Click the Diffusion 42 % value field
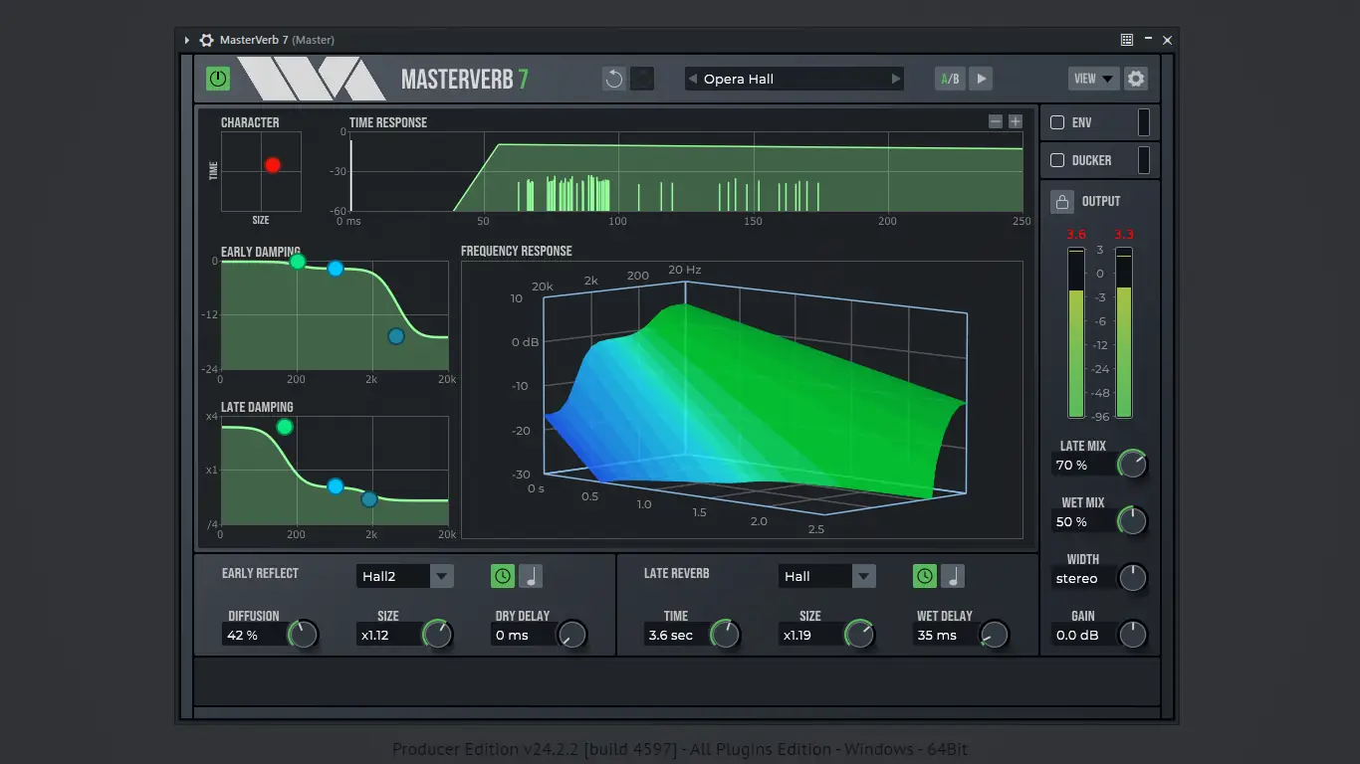Screen dimensions: 1360x764 [254, 635]
